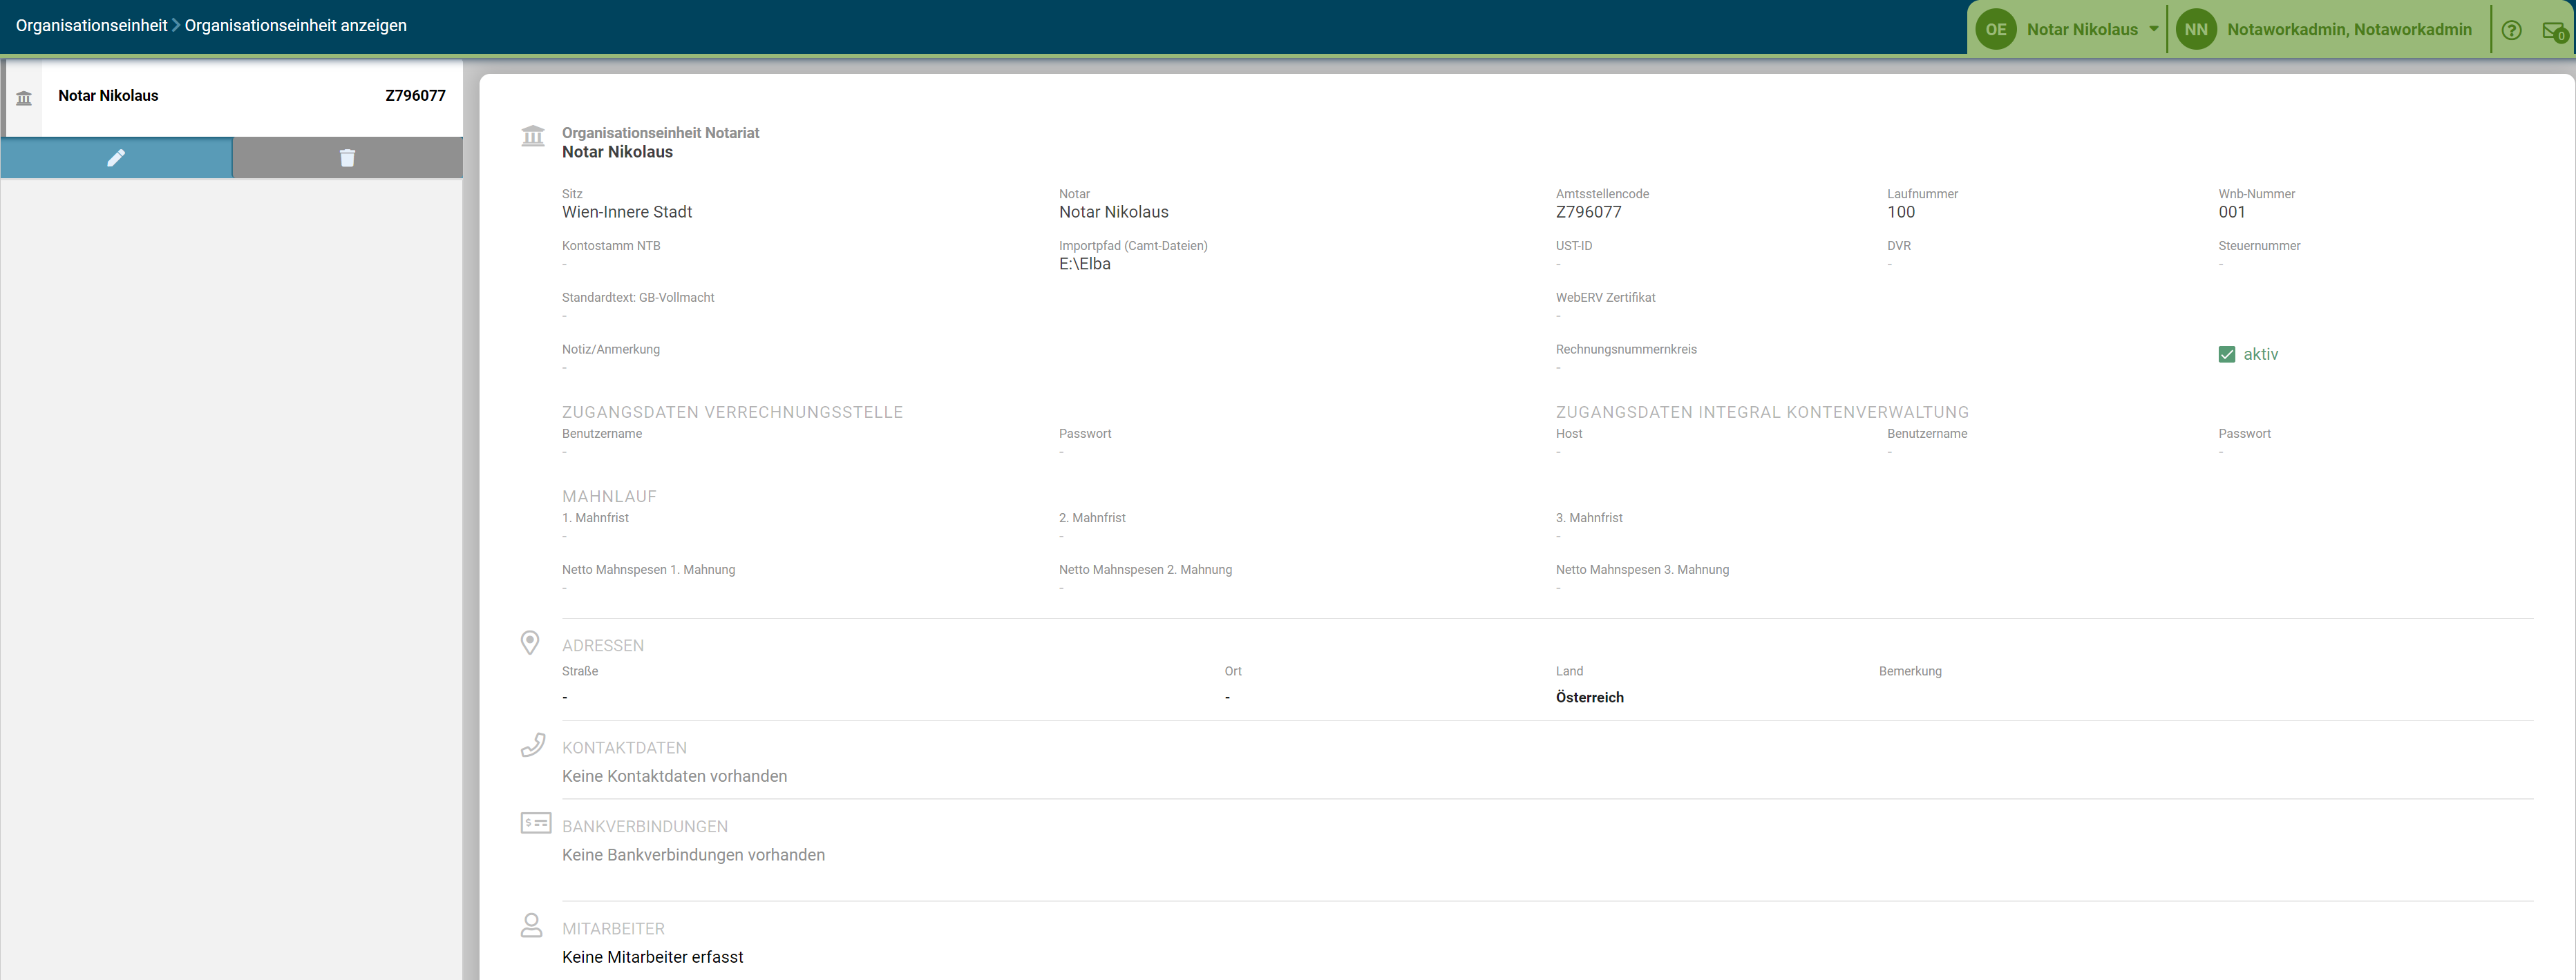
Task: Click the Mitarbeiter section heading
Action: [x=613, y=929]
